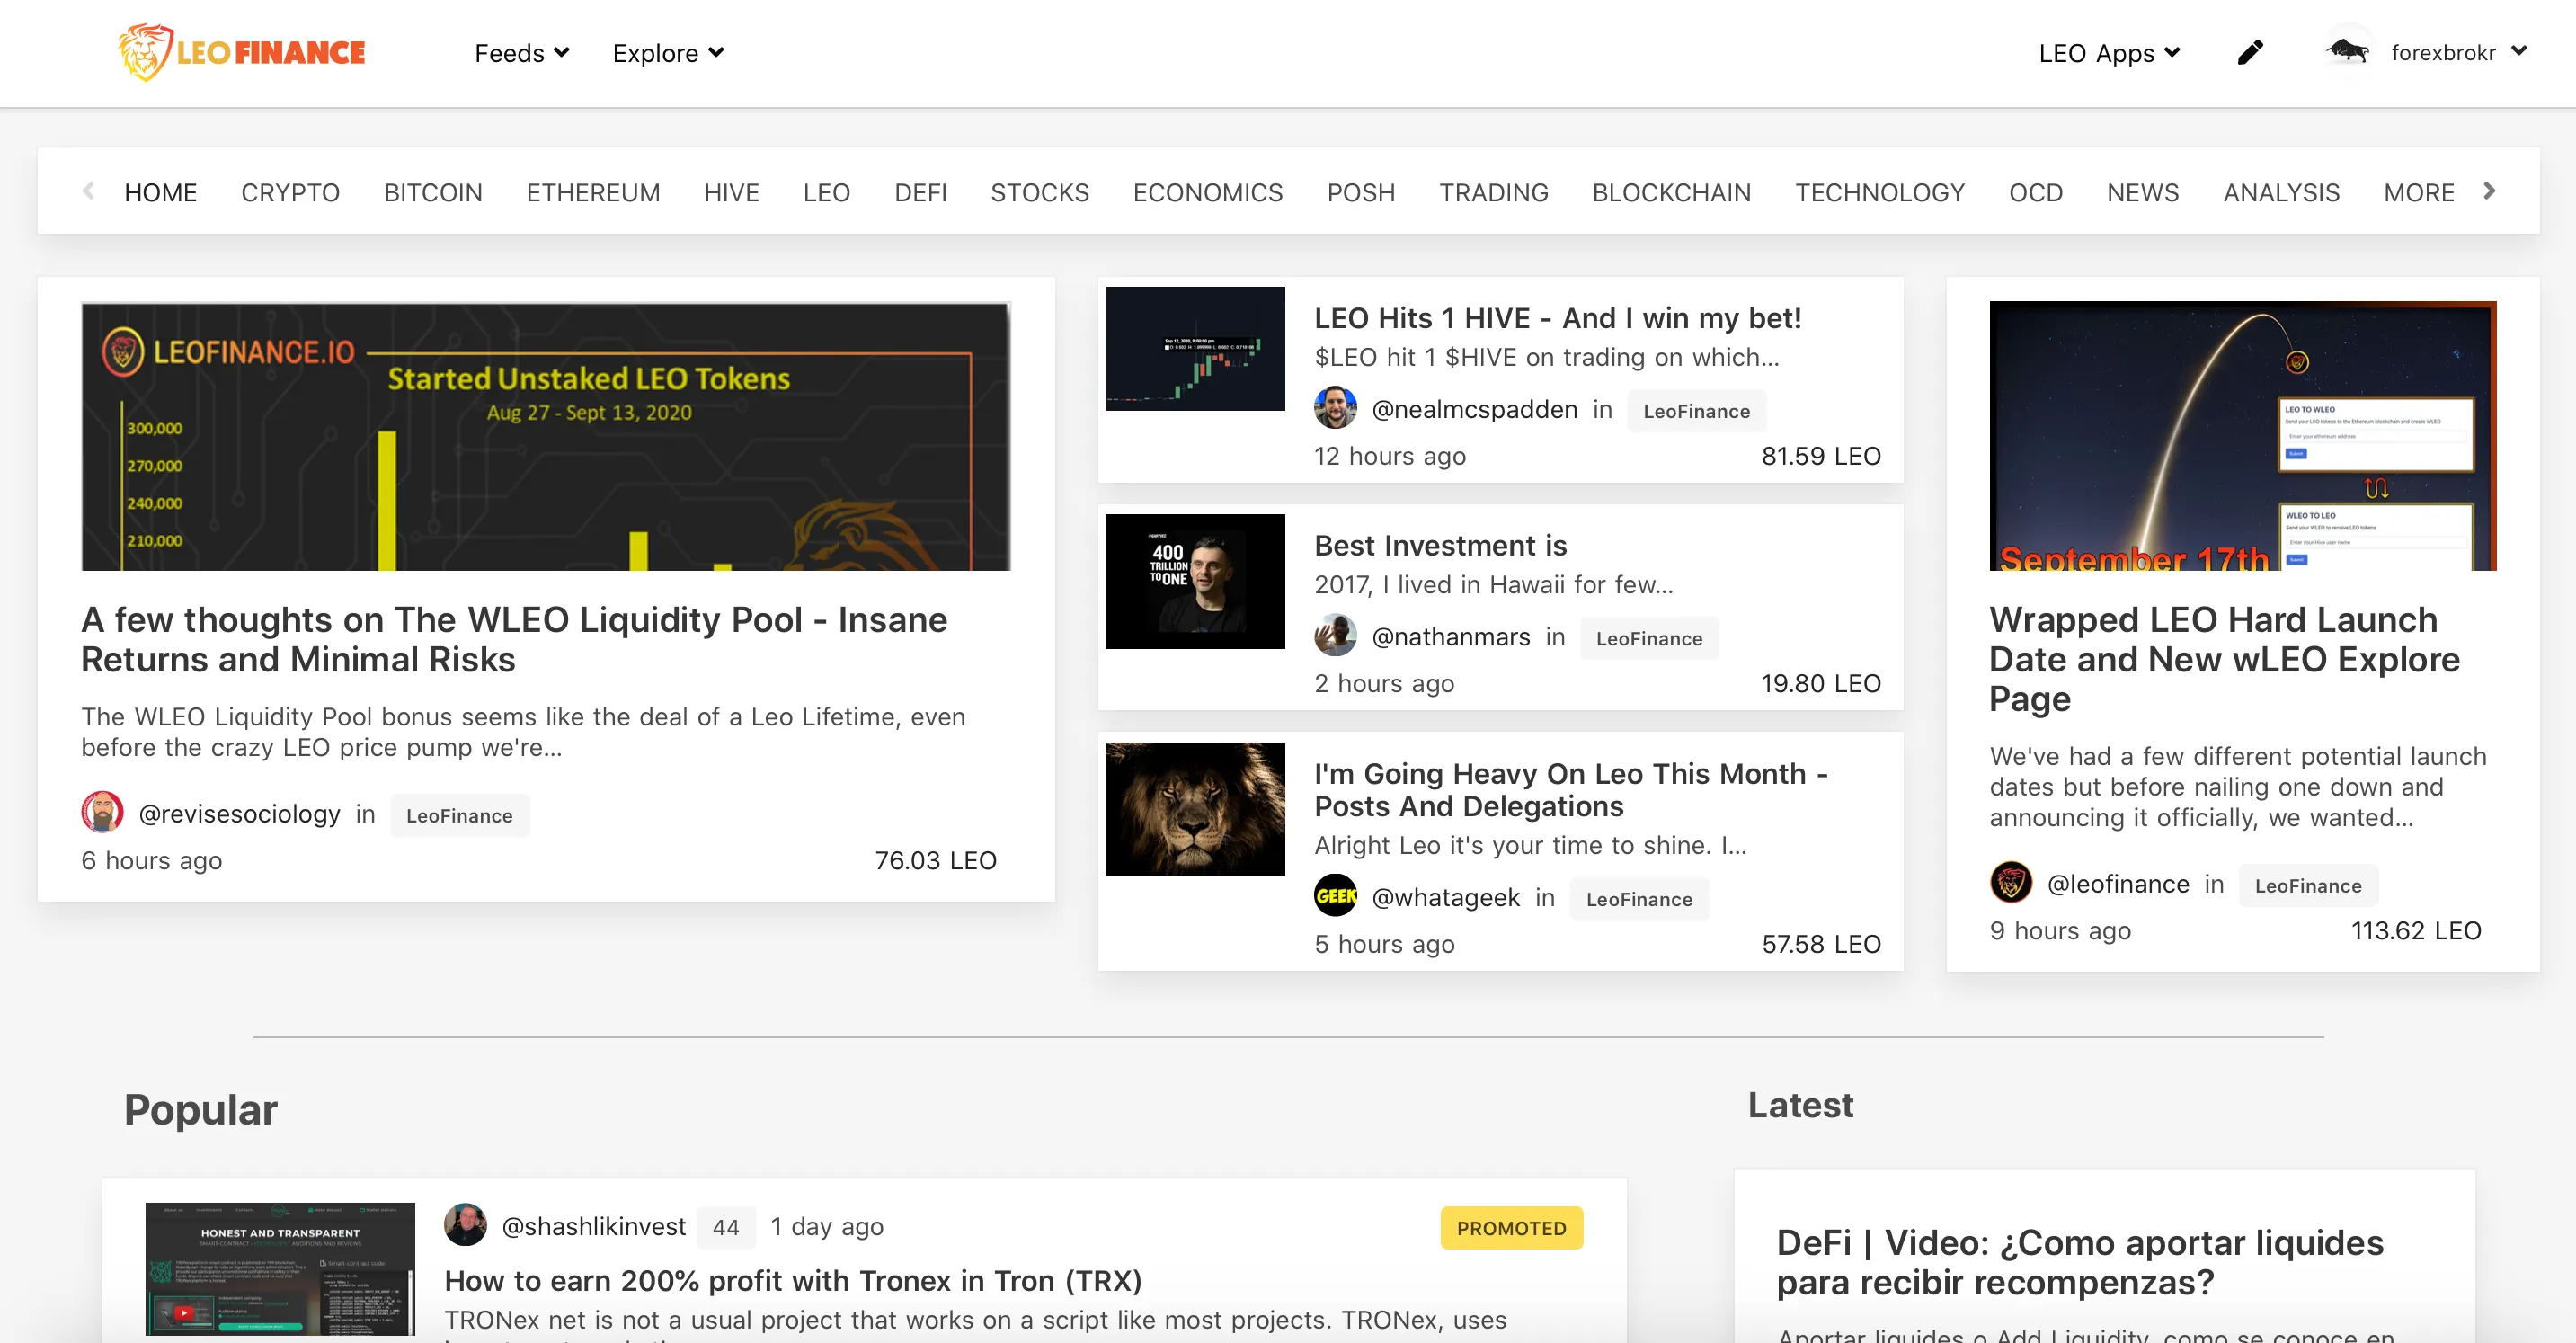Visit @whatageek profile link
This screenshot has width=2576, height=1343.
coord(1445,896)
